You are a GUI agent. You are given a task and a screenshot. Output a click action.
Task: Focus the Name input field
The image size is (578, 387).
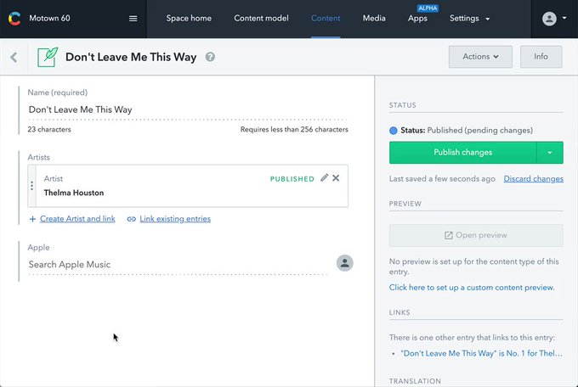[188, 109]
